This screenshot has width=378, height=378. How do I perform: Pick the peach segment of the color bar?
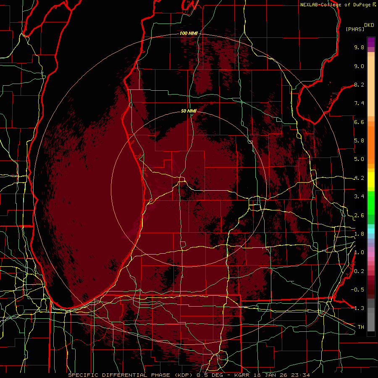click(x=371, y=87)
